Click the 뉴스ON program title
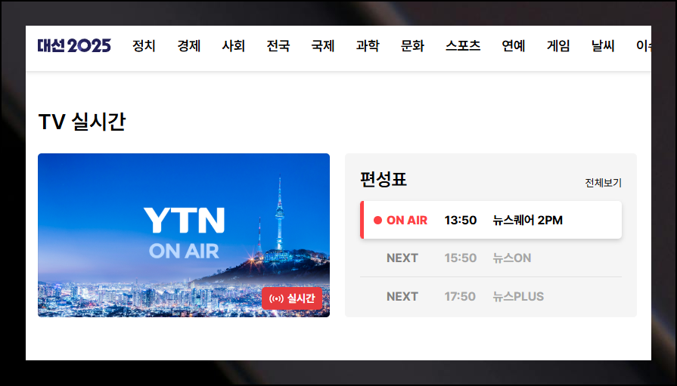Screen dimensions: 677x386 tap(512, 258)
